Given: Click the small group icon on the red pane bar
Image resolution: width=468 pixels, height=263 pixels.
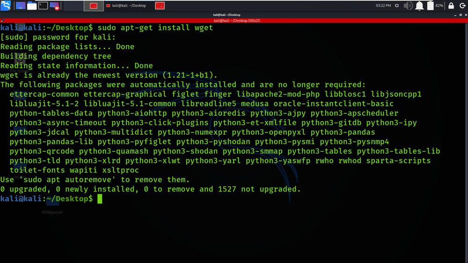Looking at the screenshot, I should [2, 21].
